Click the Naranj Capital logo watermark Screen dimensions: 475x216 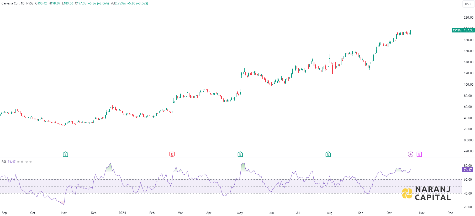[426, 193]
